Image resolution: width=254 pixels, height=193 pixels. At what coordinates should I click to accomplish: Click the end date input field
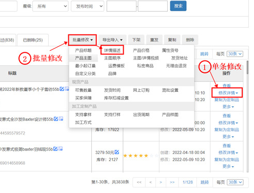[x=152, y=6]
